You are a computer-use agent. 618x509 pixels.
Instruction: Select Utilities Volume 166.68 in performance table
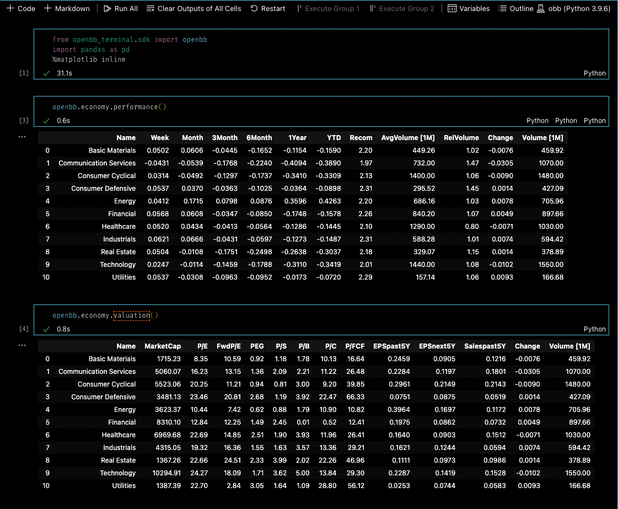552,277
